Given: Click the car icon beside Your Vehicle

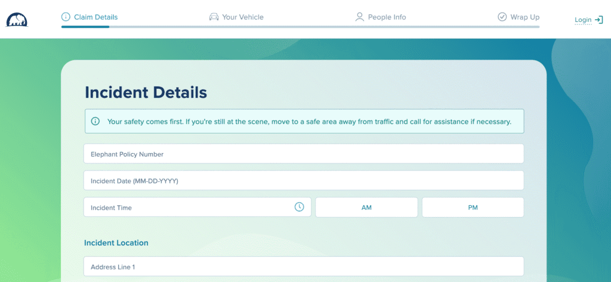Looking at the screenshot, I should (x=214, y=17).
